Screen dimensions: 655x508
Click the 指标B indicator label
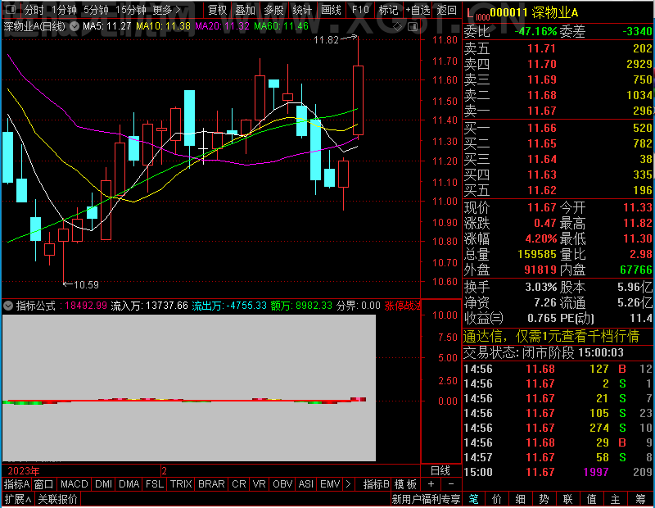click(377, 484)
